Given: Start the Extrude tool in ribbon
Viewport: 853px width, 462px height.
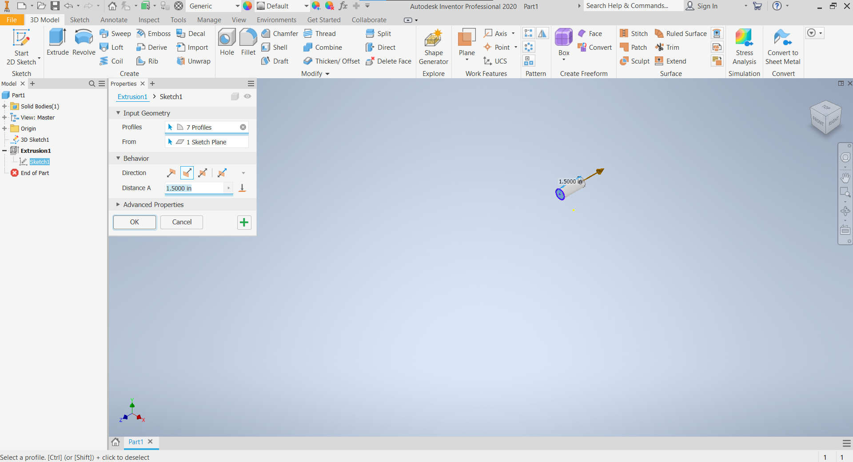Looking at the screenshot, I should pos(58,42).
